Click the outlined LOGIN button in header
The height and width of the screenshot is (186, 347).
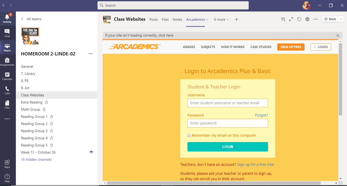pyautogui.click(x=321, y=47)
